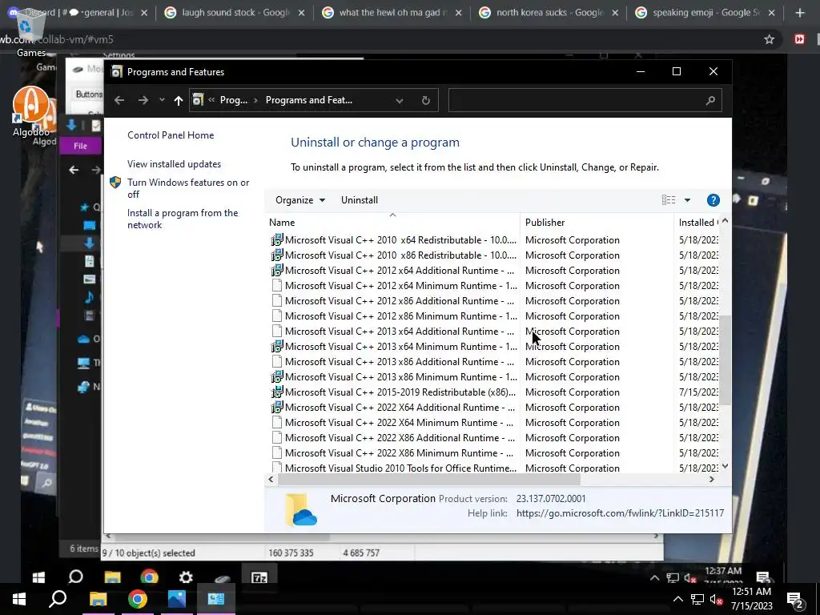Open the recent locations dropdown chevron
This screenshot has height=615, width=820.
click(x=162, y=100)
